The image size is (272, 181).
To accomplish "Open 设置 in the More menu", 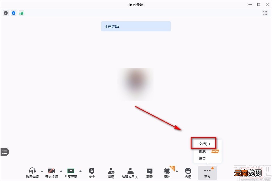I will pyautogui.click(x=202, y=158).
